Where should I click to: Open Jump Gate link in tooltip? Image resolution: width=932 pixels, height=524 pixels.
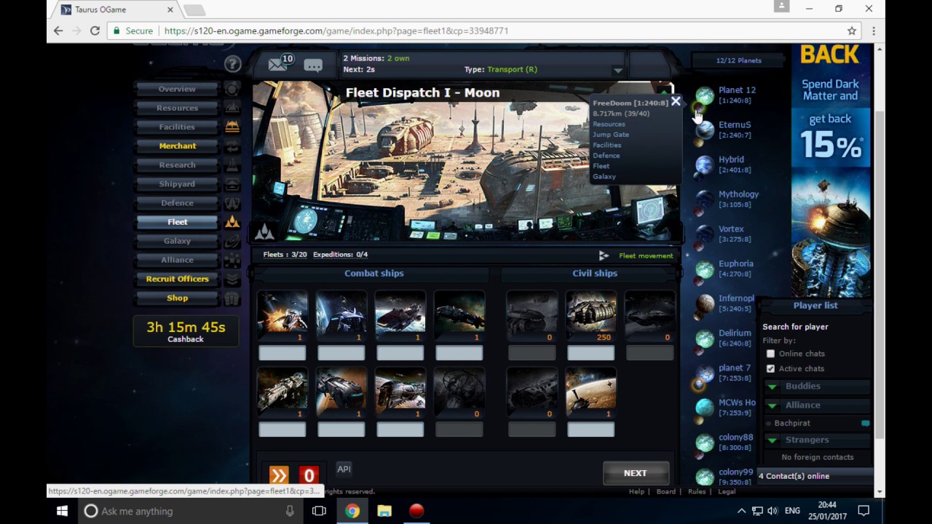pyautogui.click(x=611, y=135)
